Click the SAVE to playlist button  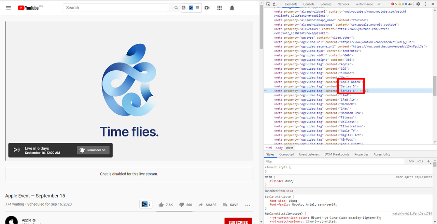click(230, 205)
